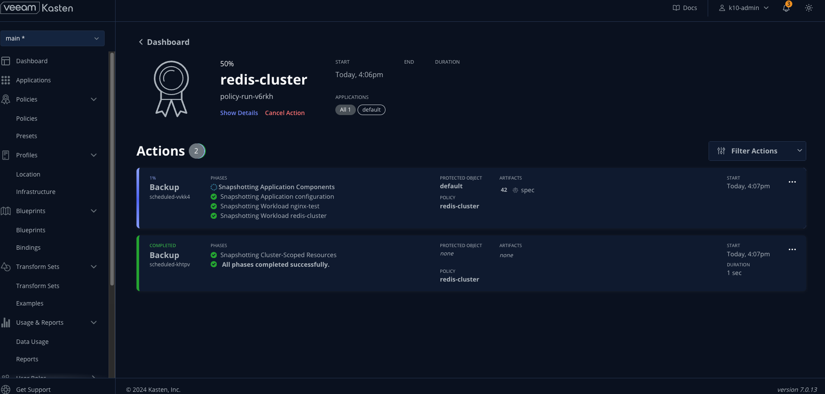Image resolution: width=825 pixels, height=394 pixels.
Task: Click green check beside Snapshotting Workload nginx-test
Action: tap(214, 206)
